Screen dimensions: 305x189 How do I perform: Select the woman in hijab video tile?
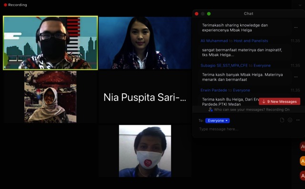click(51, 97)
